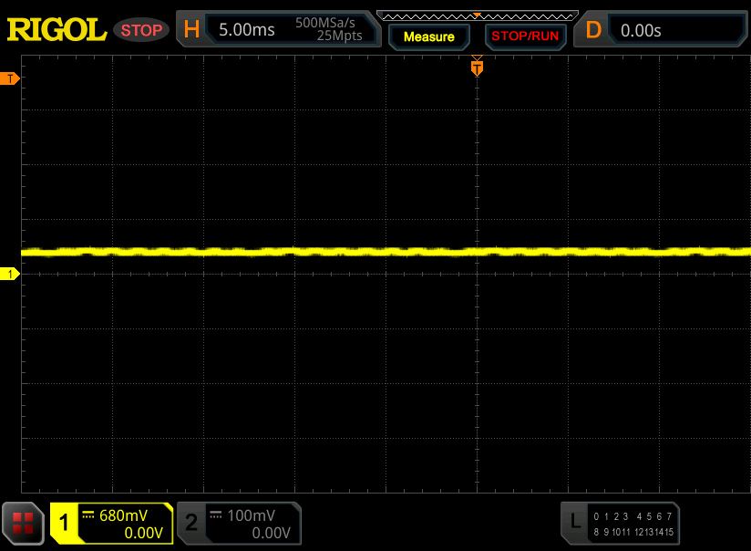751x551 pixels.
Task: Click the orange D delay label
Action: point(593,30)
